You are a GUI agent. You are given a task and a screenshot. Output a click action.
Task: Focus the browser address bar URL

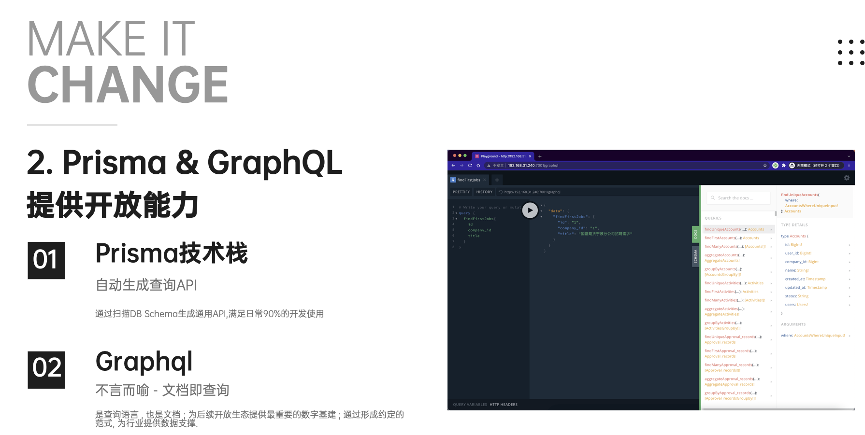pyautogui.click(x=533, y=166)
